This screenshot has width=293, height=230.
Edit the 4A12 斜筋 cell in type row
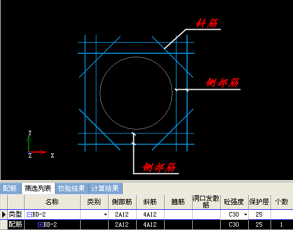coord(150,214)
